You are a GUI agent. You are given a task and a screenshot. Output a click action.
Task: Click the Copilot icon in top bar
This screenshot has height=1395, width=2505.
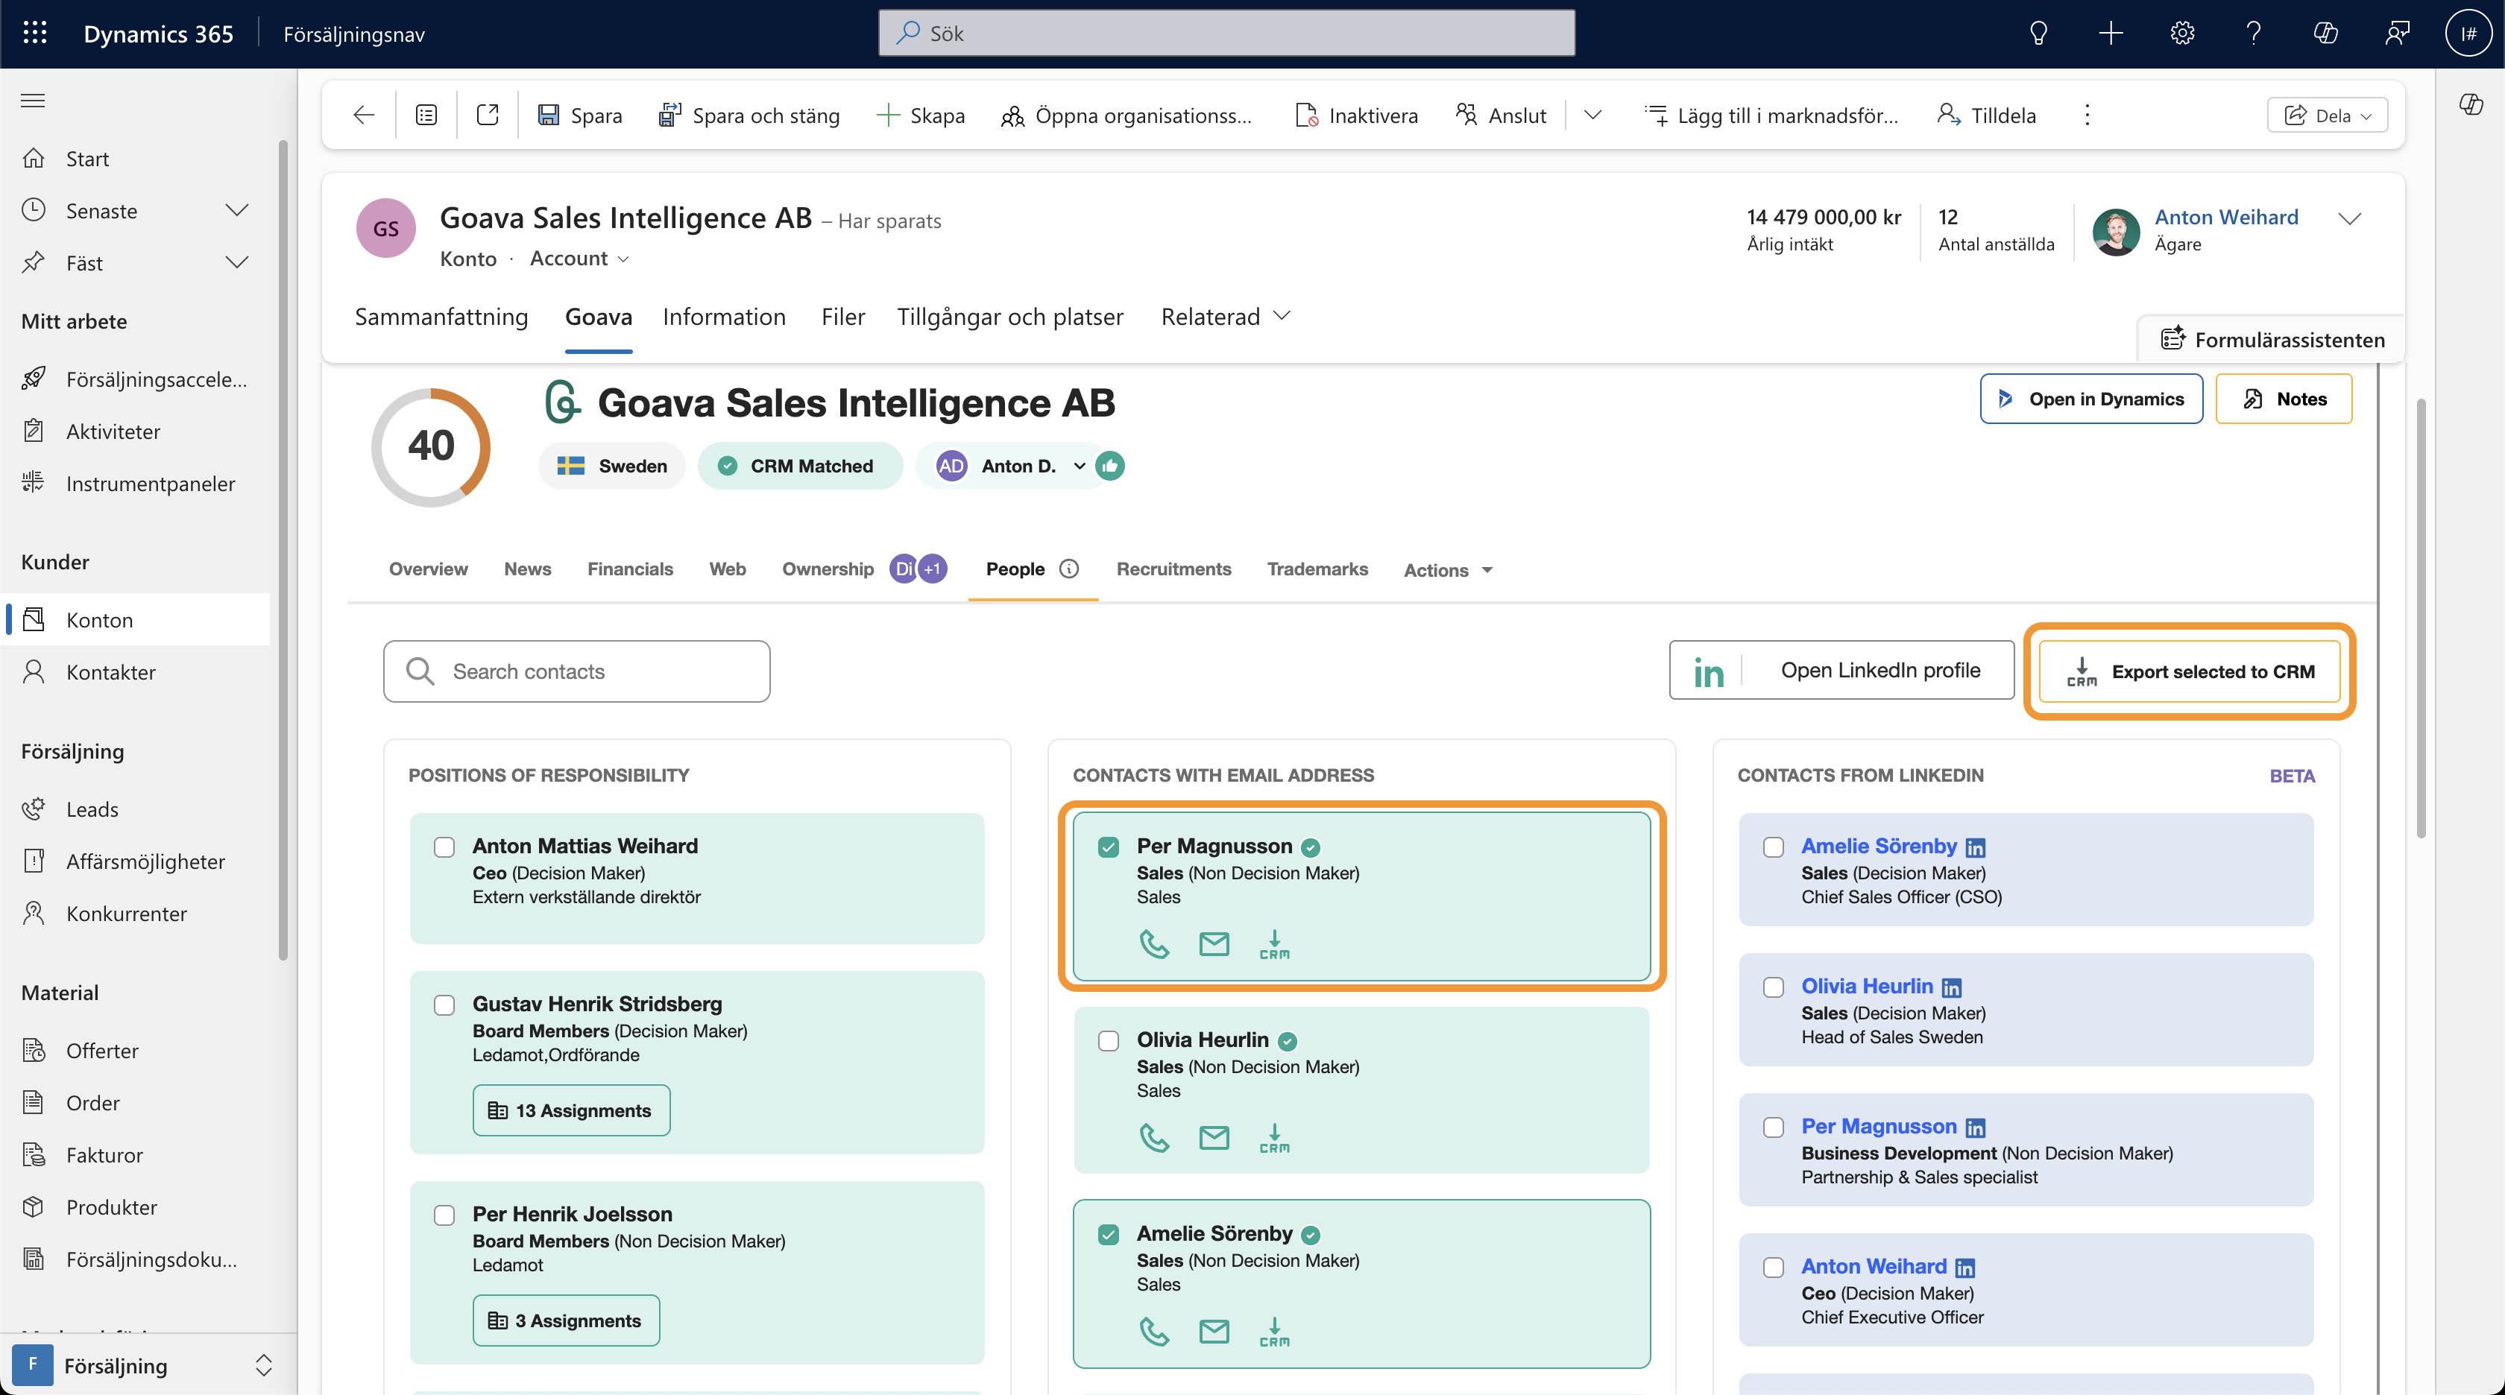[2325, 33]
